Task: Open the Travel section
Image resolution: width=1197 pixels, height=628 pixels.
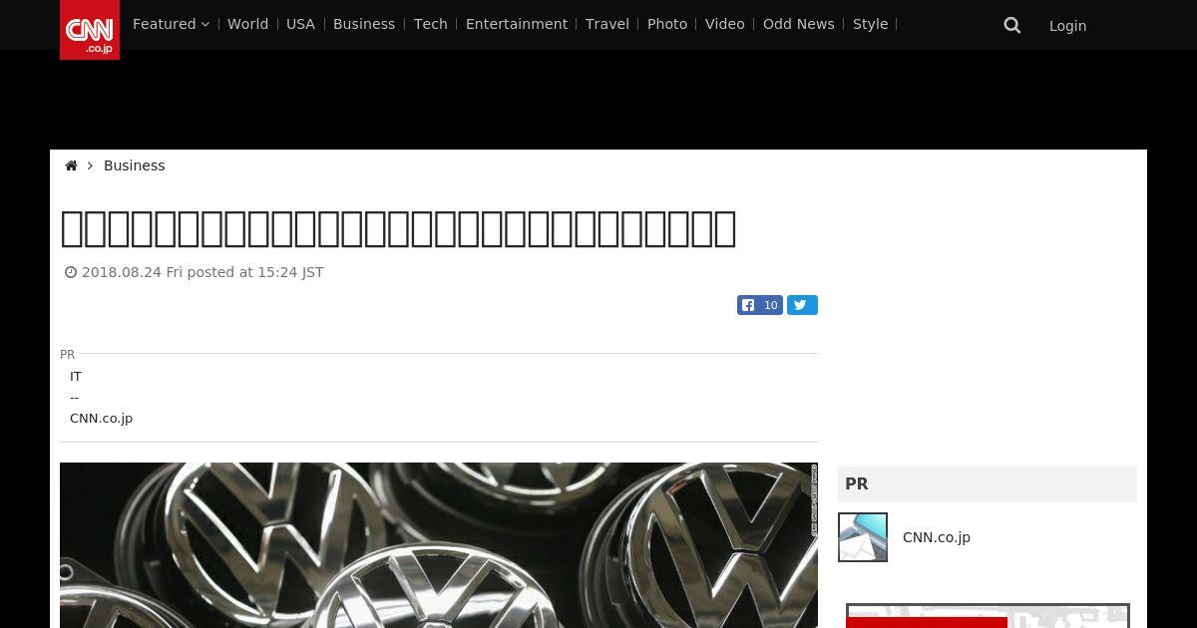Action: coord(607,24)
